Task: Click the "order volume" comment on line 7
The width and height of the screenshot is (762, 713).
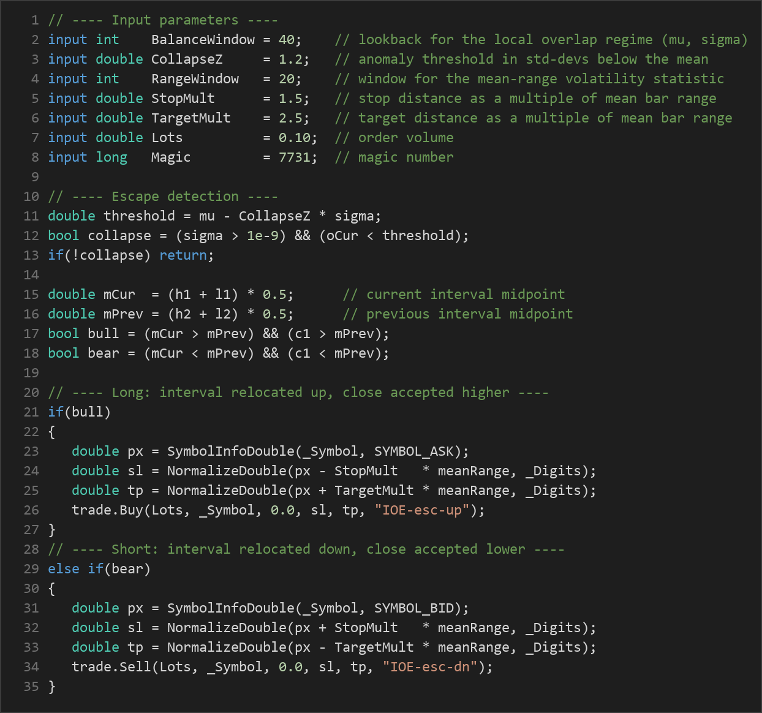Action: pyautogui.click(x=394, y=138)
